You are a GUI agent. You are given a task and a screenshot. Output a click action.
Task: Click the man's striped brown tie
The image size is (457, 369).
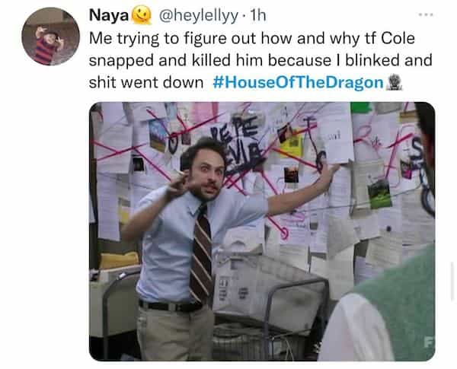[201, 253]
